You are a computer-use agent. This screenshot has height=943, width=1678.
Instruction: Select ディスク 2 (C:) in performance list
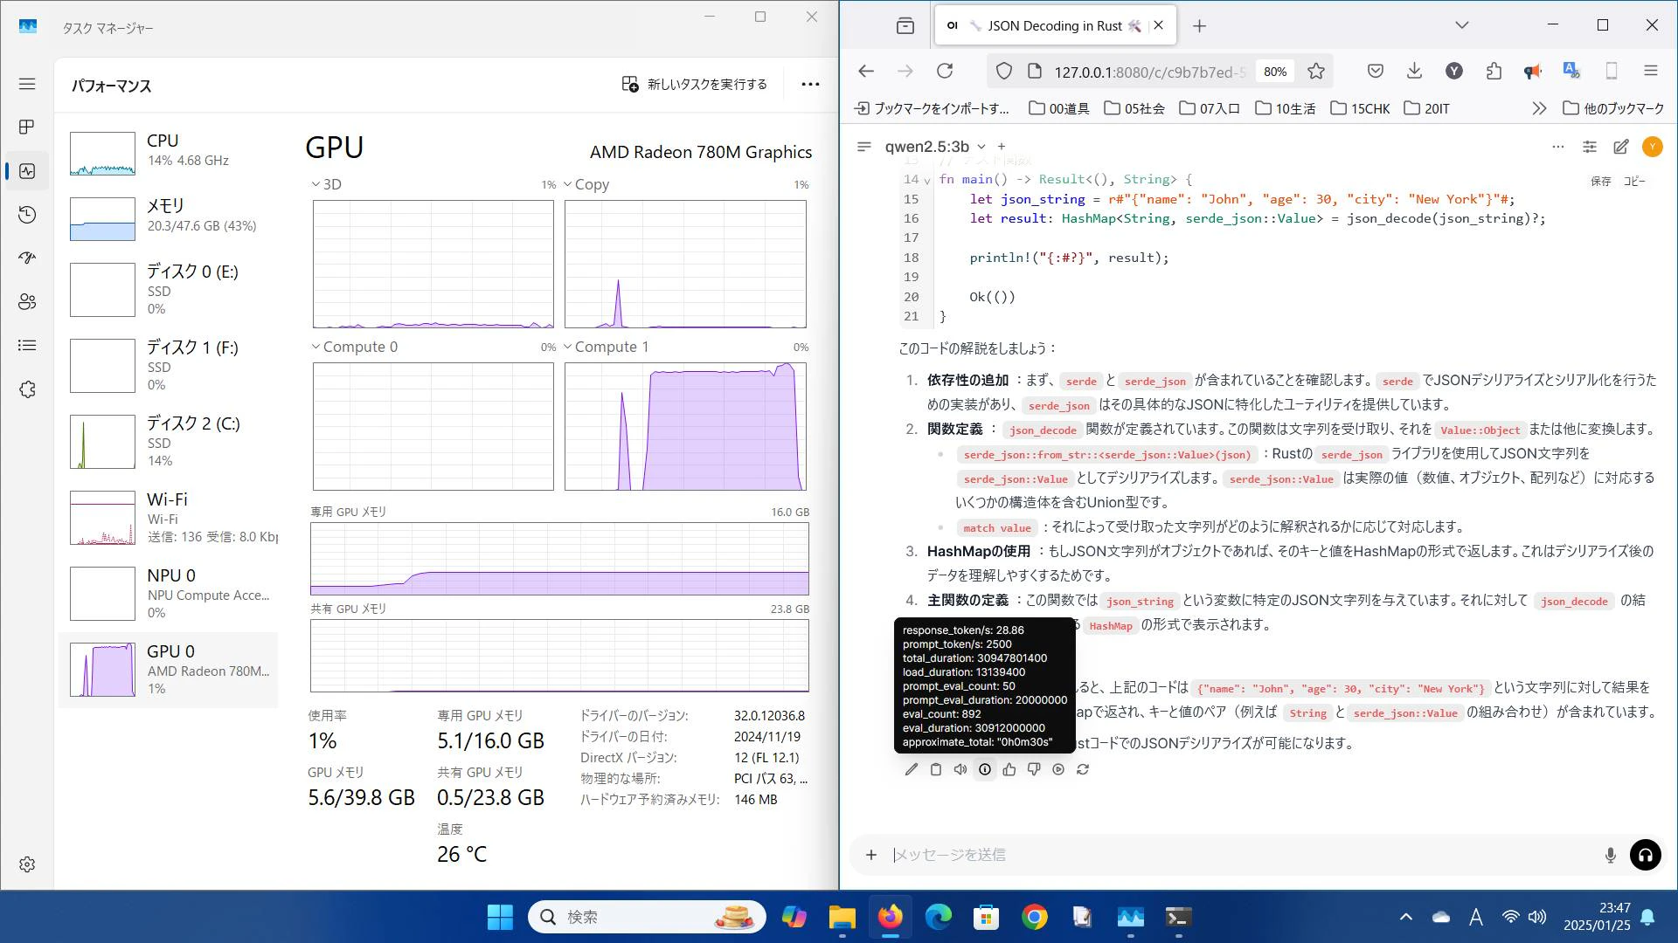(169, 441)
